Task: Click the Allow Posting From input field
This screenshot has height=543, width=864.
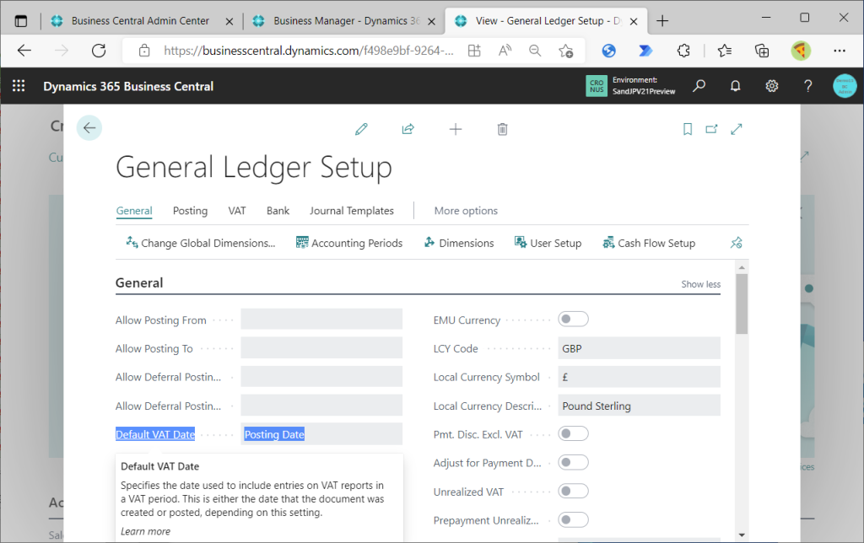Action: [x=321, y=320]
